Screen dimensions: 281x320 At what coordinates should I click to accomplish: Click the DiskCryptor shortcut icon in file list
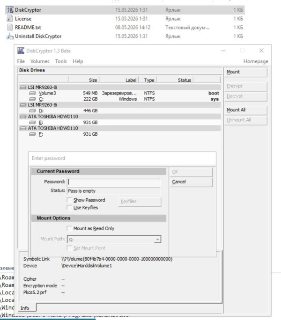click(10, 10)
